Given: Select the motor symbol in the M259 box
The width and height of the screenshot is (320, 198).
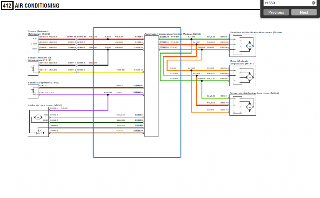Looking at the screenshot, I should point(249,107).
